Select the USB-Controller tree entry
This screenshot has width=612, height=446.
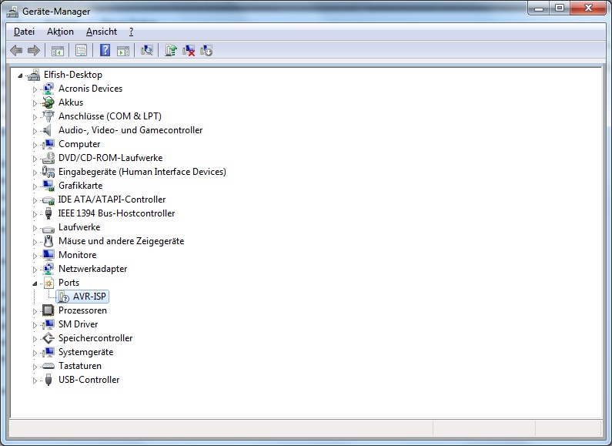click(89, 380)
